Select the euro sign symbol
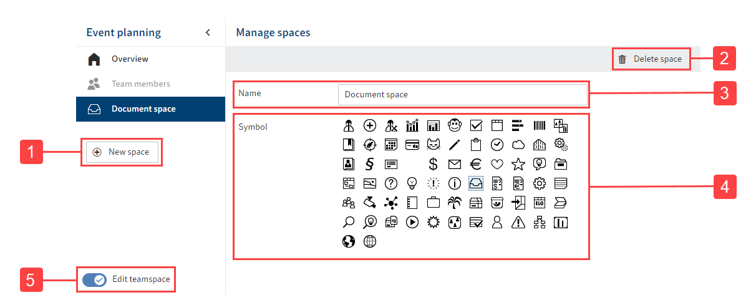 pos(476,164)
